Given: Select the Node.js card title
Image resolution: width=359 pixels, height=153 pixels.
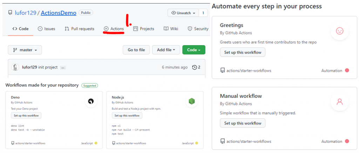Looking at the screenshot, I should point(118,97).
